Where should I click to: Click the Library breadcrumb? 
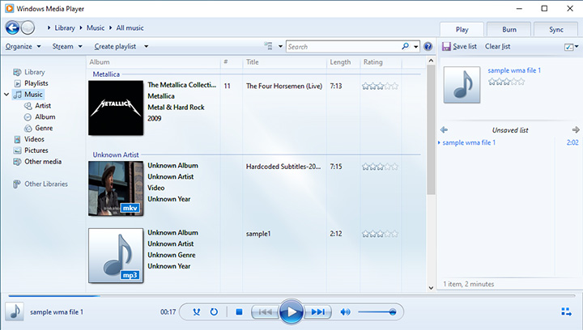point(65,27)
